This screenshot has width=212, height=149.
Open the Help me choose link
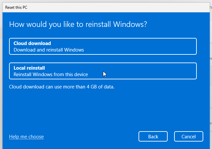point(26,137)
